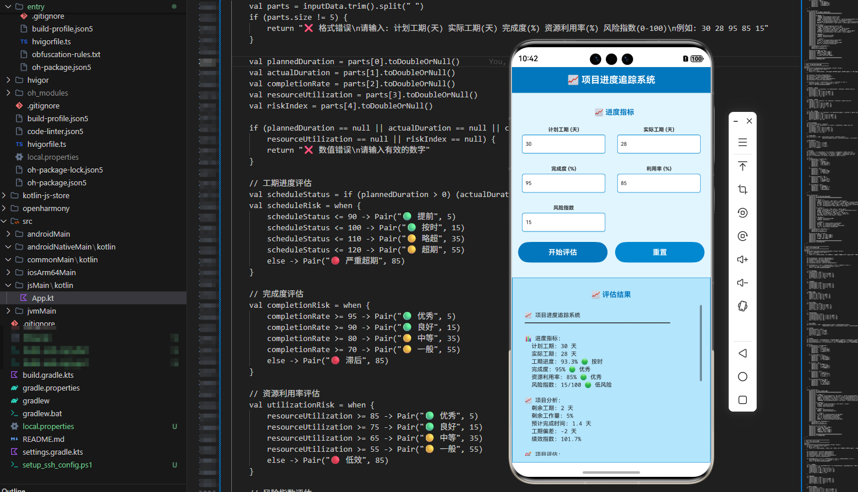
Task: Click the chart icon beside 项目进度追踪系统 title
Action: (x=573, y=80)
